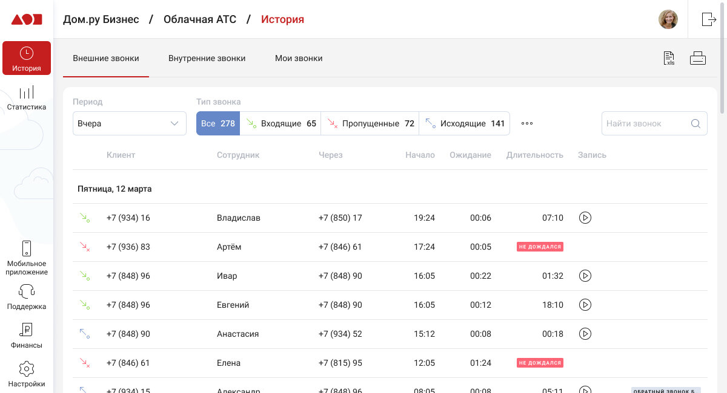Viewport: 727px width, 393px height.
Task: Open the Период dropdown set to Вчера
Action: (130, 123)
